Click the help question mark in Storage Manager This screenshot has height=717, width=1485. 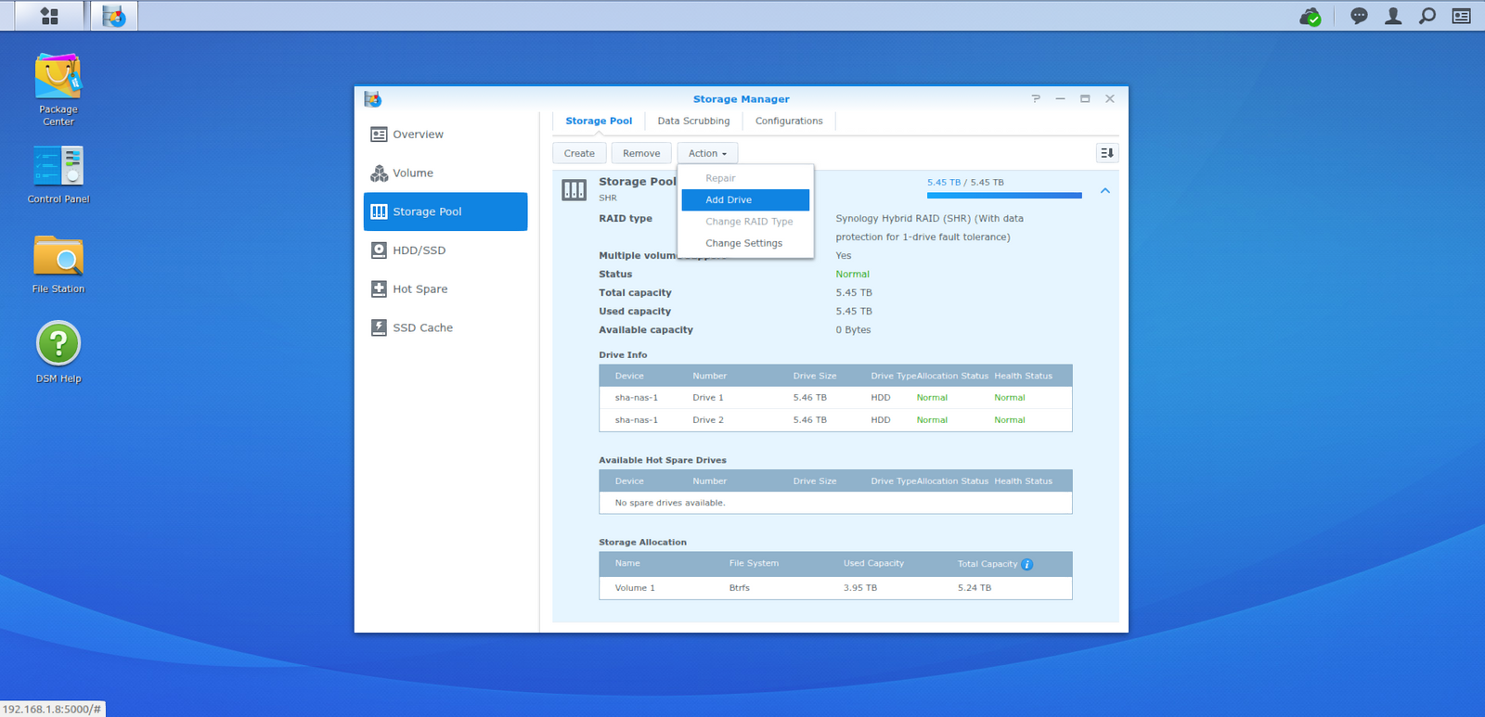pyautogui.click(x=1036, y=98)
